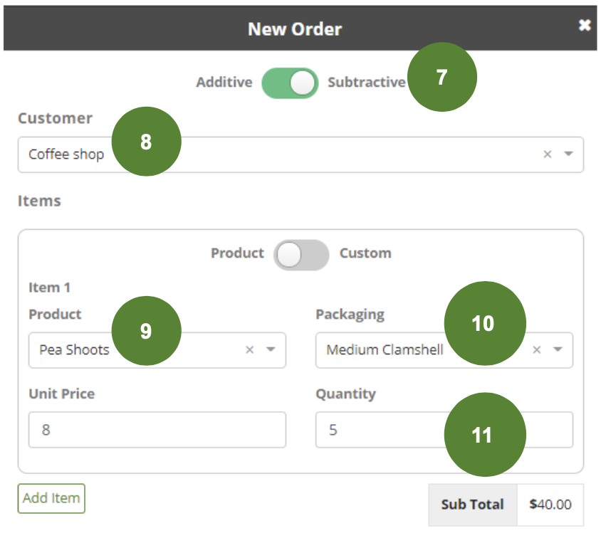
Task: Click the Additive label
Action: point(224,83)
